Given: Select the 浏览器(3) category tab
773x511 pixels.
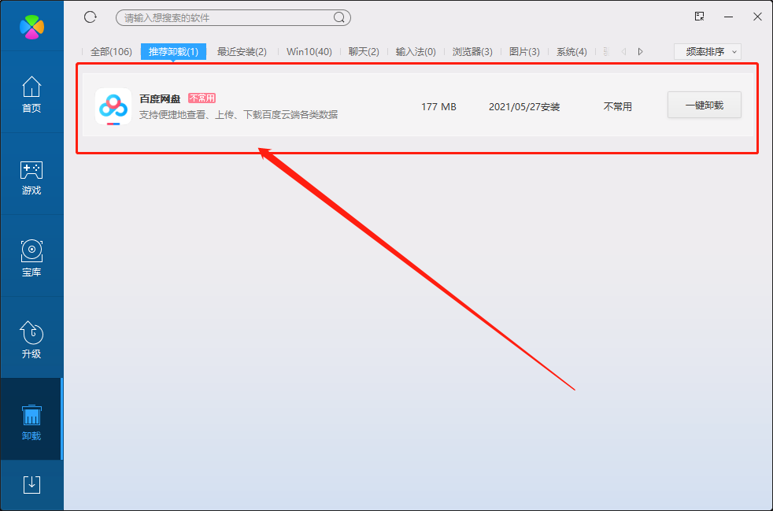Looking at the screenshot, I should pyautogui.click(x=472, y=51).
